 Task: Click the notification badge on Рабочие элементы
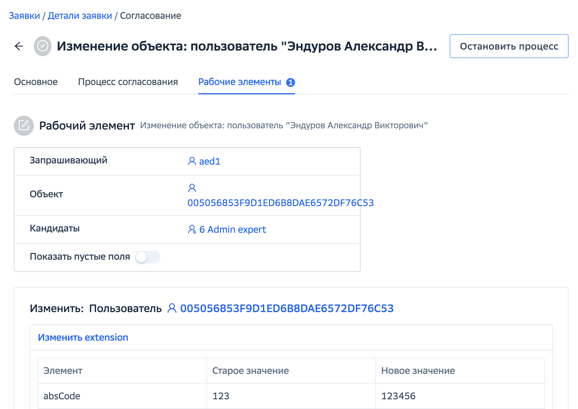[x=291, y=82]
